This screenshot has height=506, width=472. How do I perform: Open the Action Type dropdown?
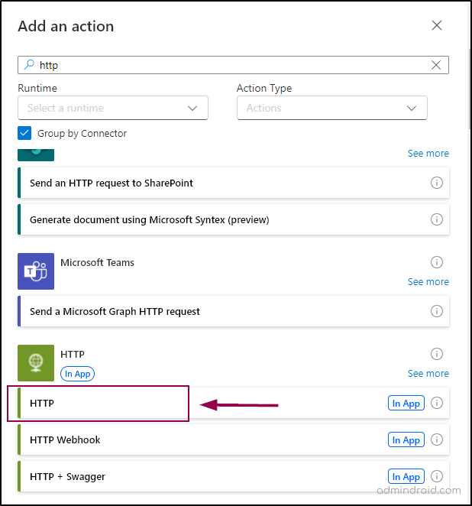[x=331, y=108]
